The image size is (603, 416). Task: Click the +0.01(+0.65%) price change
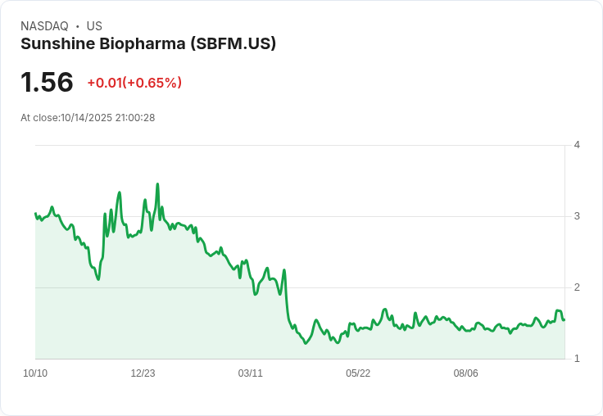click(134, 83)
